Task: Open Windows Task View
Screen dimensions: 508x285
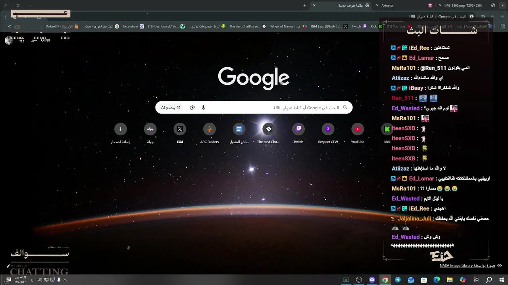Action: (x=476, y=280)
